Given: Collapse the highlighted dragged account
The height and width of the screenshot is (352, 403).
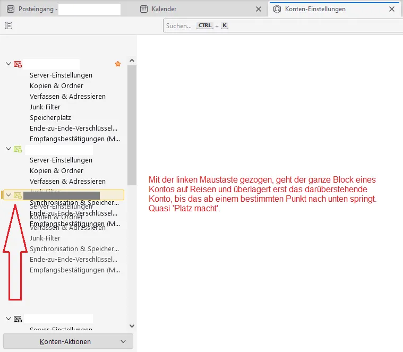Looking at the screenshot, I should pos(8,195).
